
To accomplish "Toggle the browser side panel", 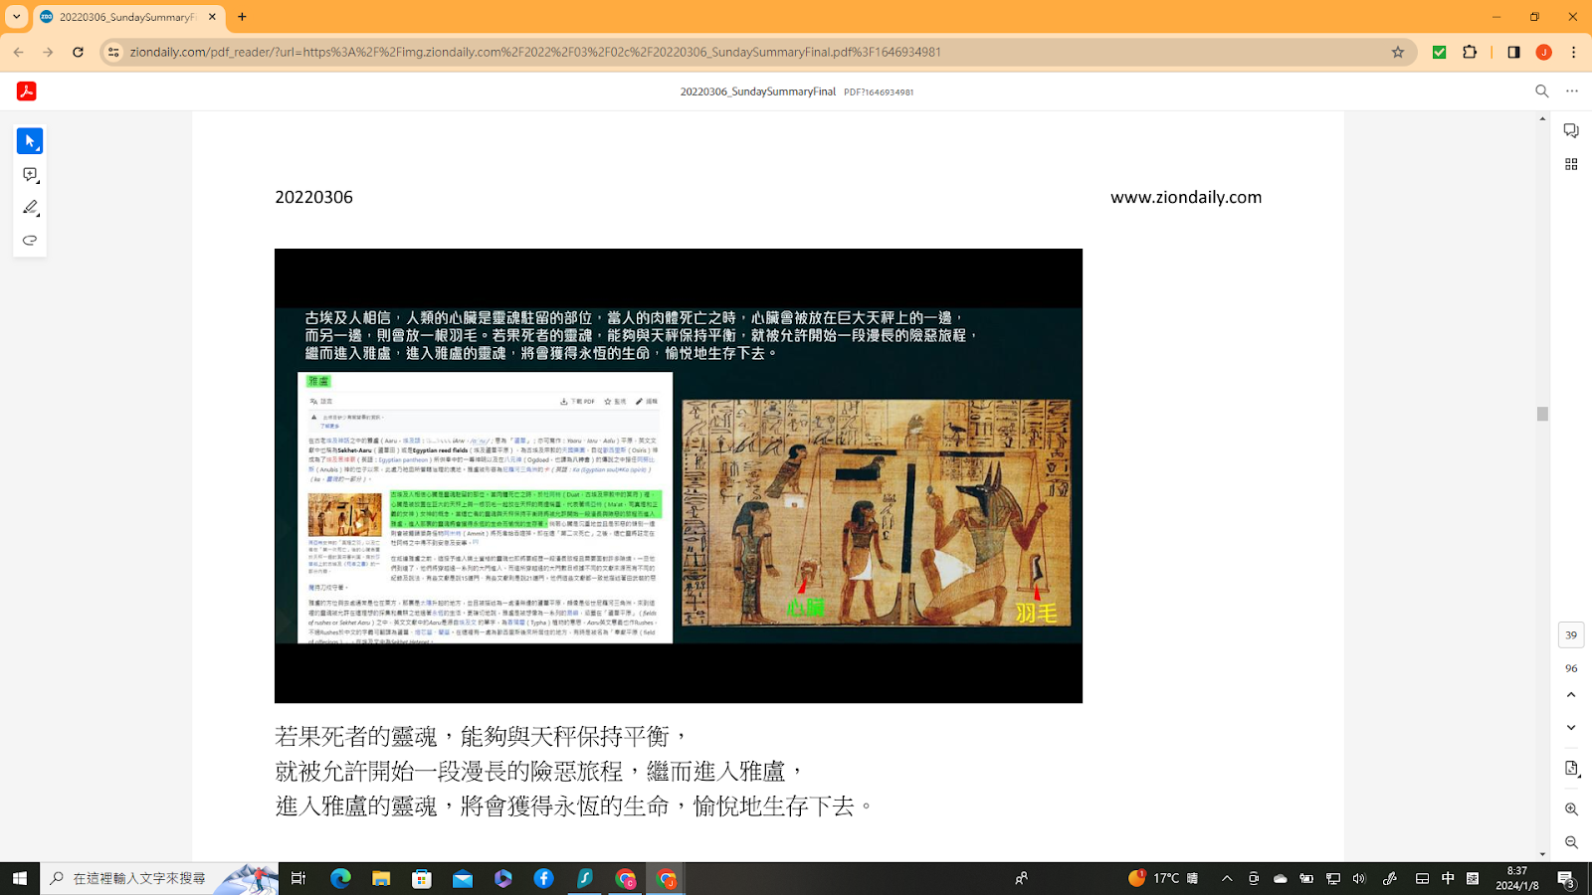I will pos(1513,52).
